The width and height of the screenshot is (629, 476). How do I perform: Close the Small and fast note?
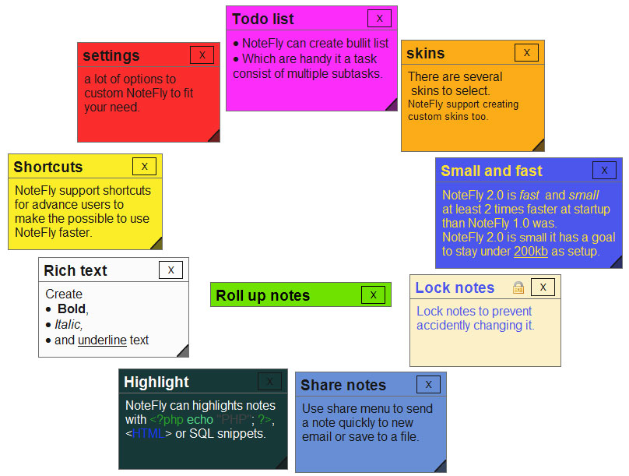(x=604, y=170)
